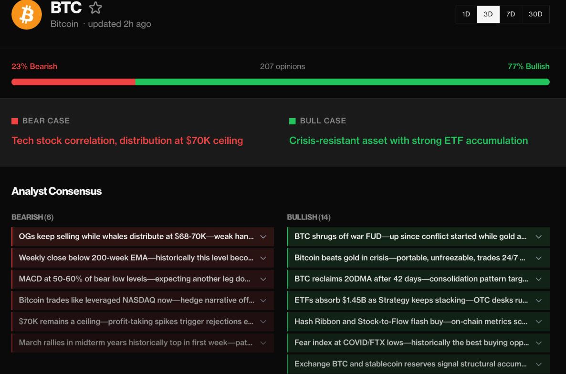The height and width of the screenshot is (374, 566).
Task: Open the 207 opinions link
Action: point(283,66)
